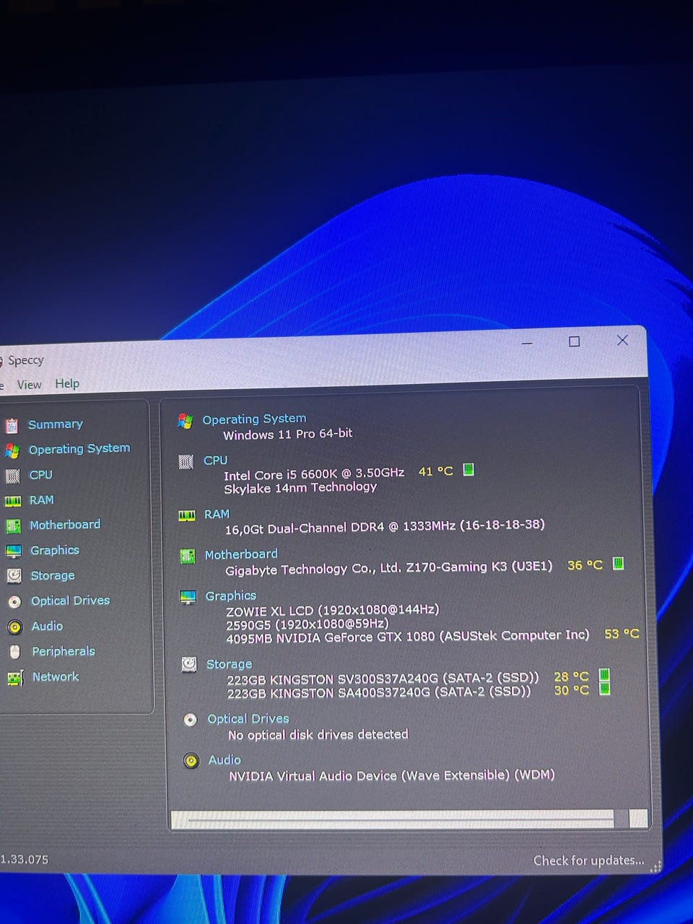Screen dimensions: 693x924
Task: Click the CPU heading link in summary
Action: click(215, 461)
